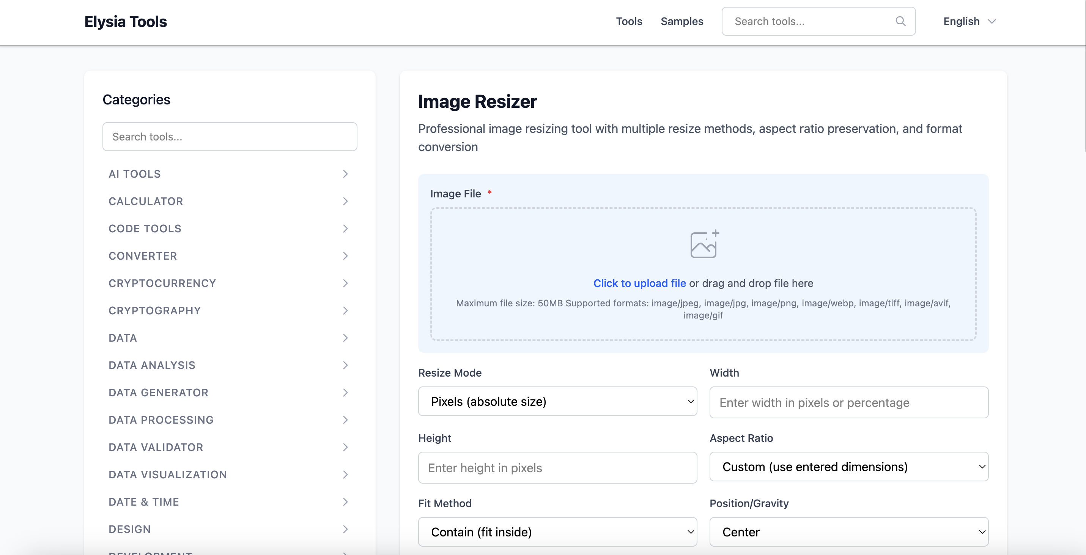Image resolution: width=1086 pixels, height=555 pixels.
Task: Click the Elysia Tools logo
Action: pyautogui.click(x=126, y=21)
